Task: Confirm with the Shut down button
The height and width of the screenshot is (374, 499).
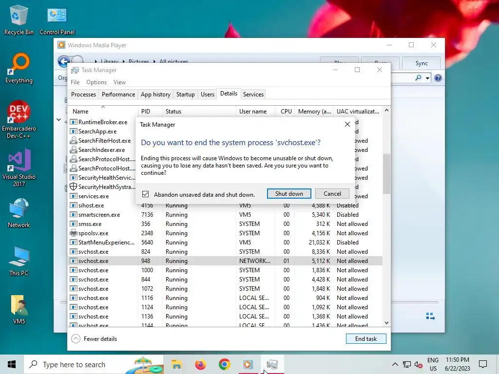Action: tap(289, 194)
